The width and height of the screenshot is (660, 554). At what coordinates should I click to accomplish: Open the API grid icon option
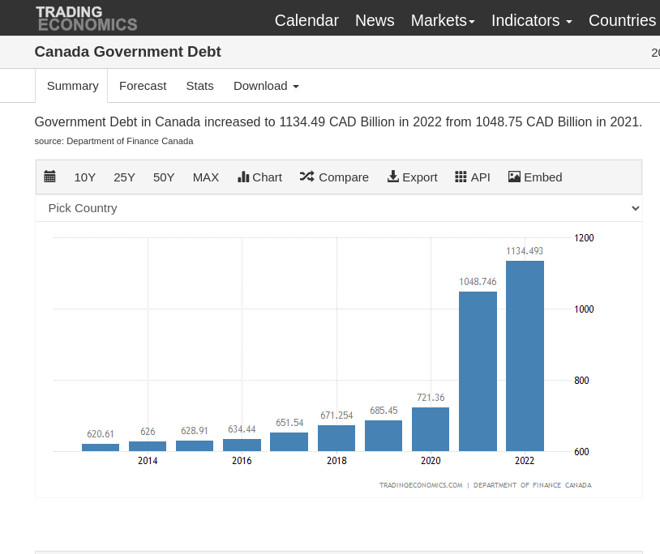[472, 177]
